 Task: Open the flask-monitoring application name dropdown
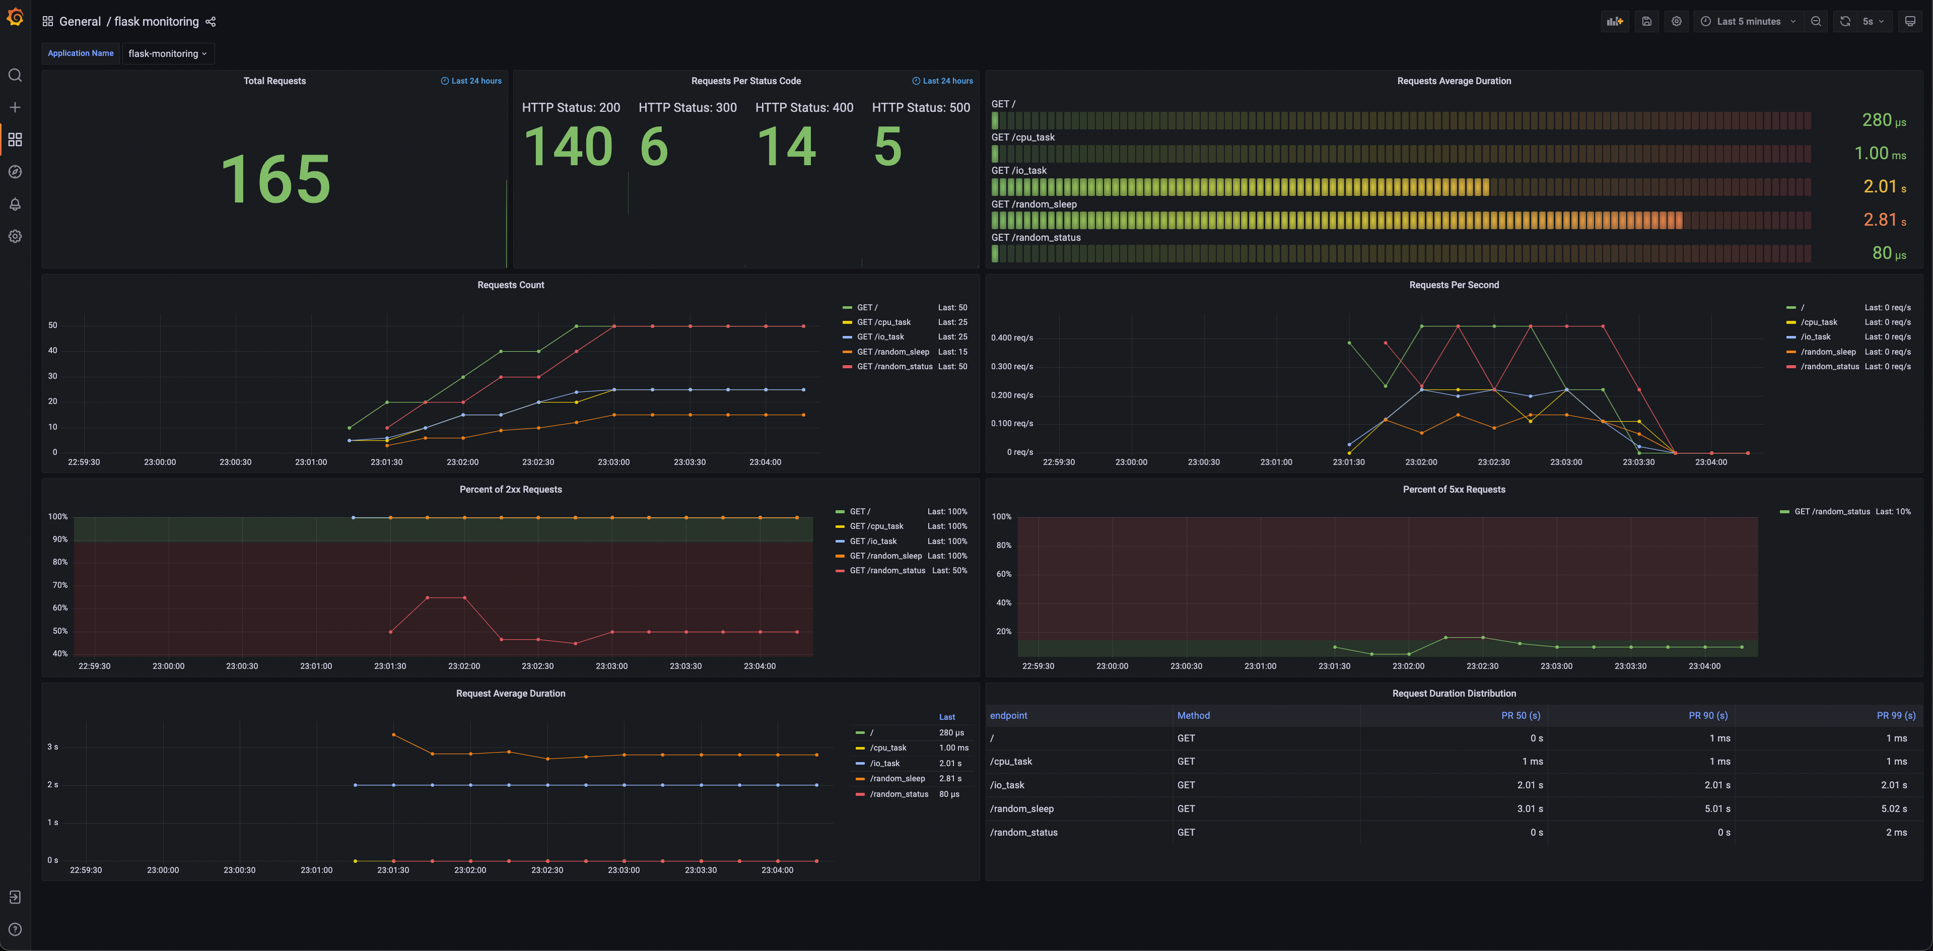(167, 54)
